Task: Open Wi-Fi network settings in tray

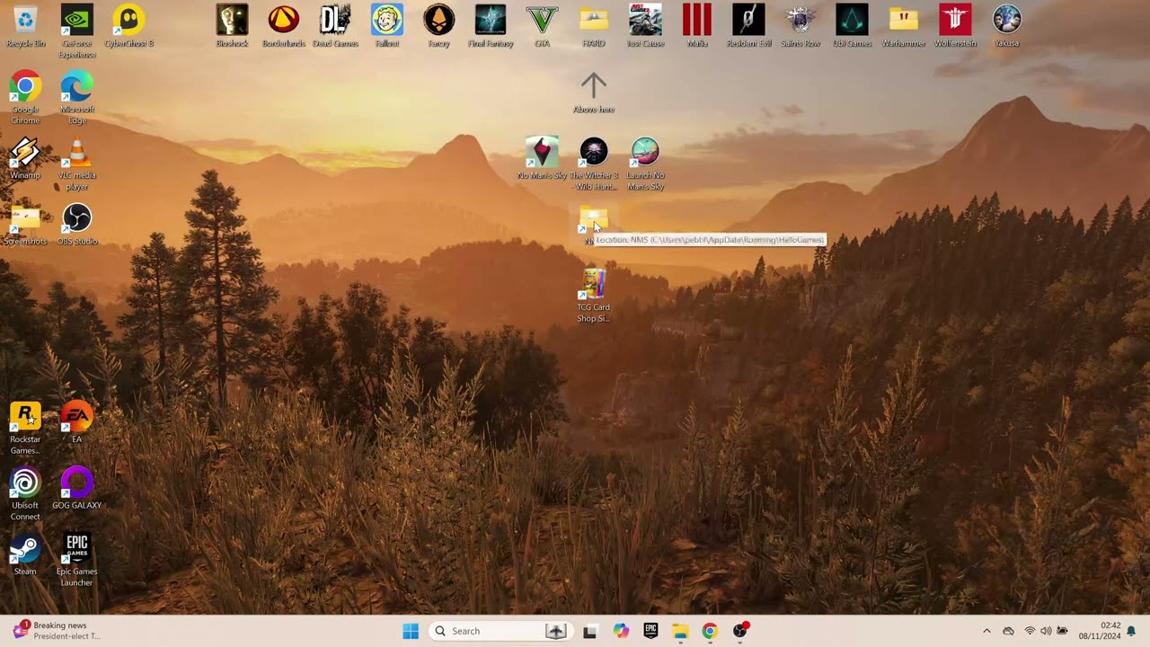Action: point(1030,631)
